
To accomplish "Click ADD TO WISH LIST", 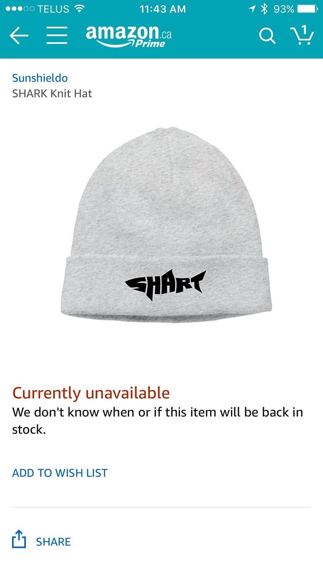I will point(60,473).
